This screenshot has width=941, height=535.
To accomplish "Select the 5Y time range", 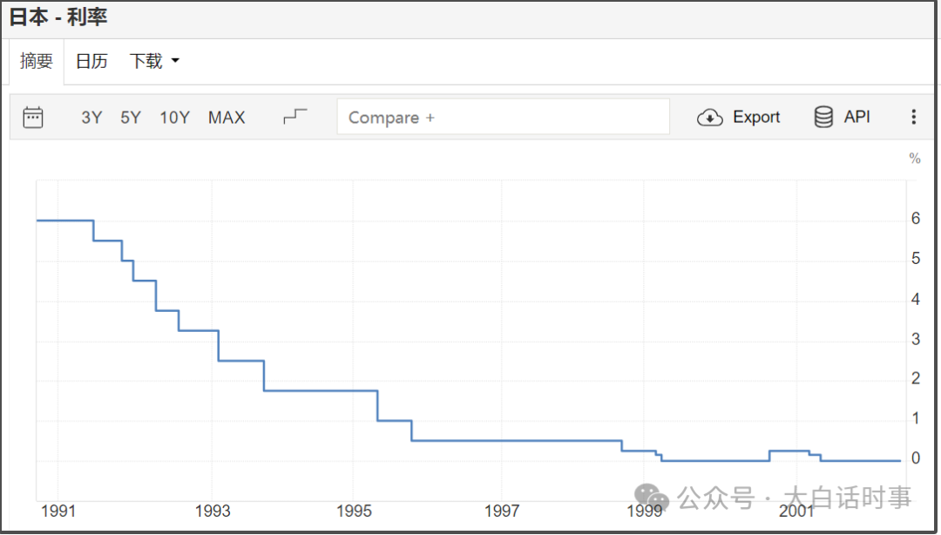I will point(131,118).
